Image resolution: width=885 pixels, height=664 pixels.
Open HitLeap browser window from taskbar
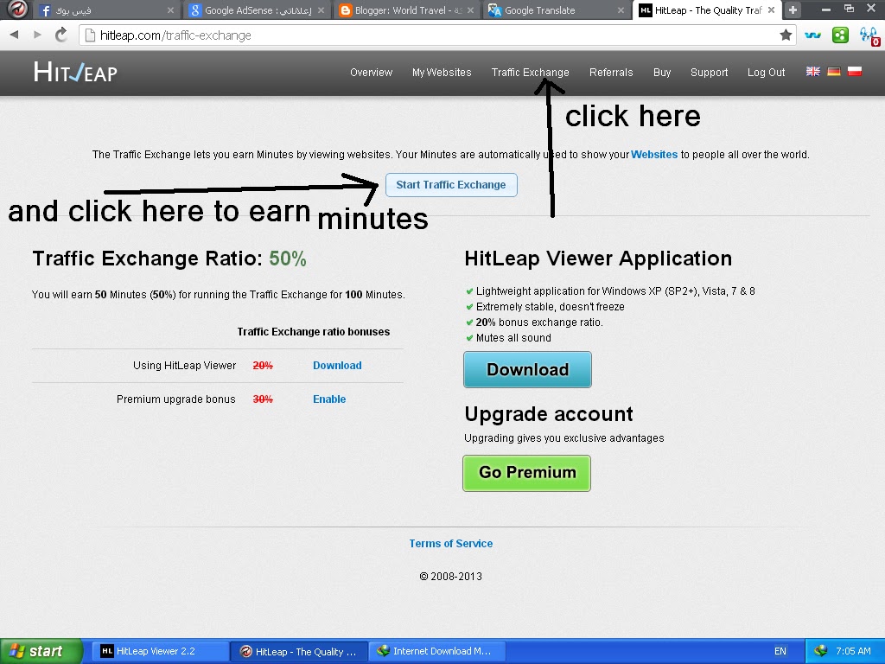coord(299,651)
